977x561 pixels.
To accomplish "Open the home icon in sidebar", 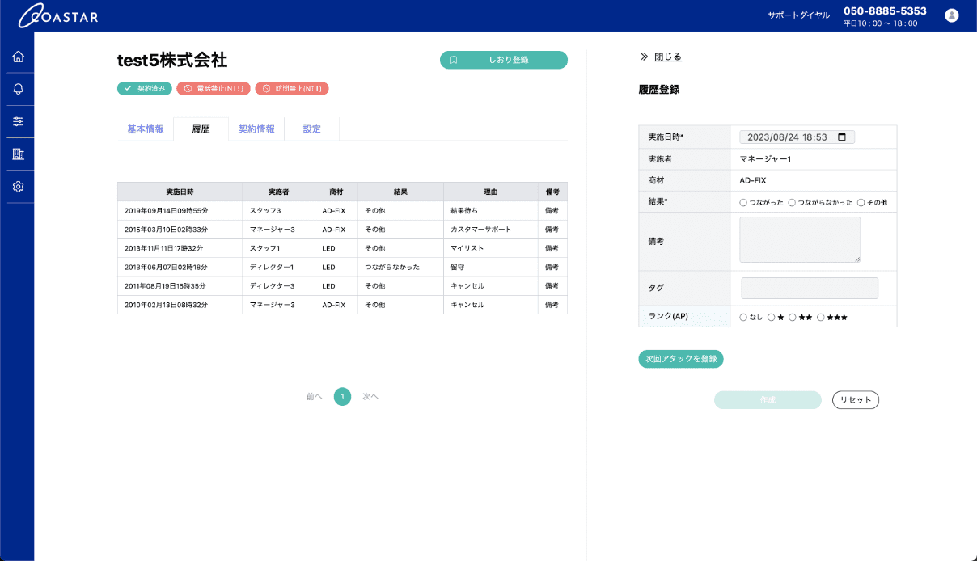I will coord(18,57).
